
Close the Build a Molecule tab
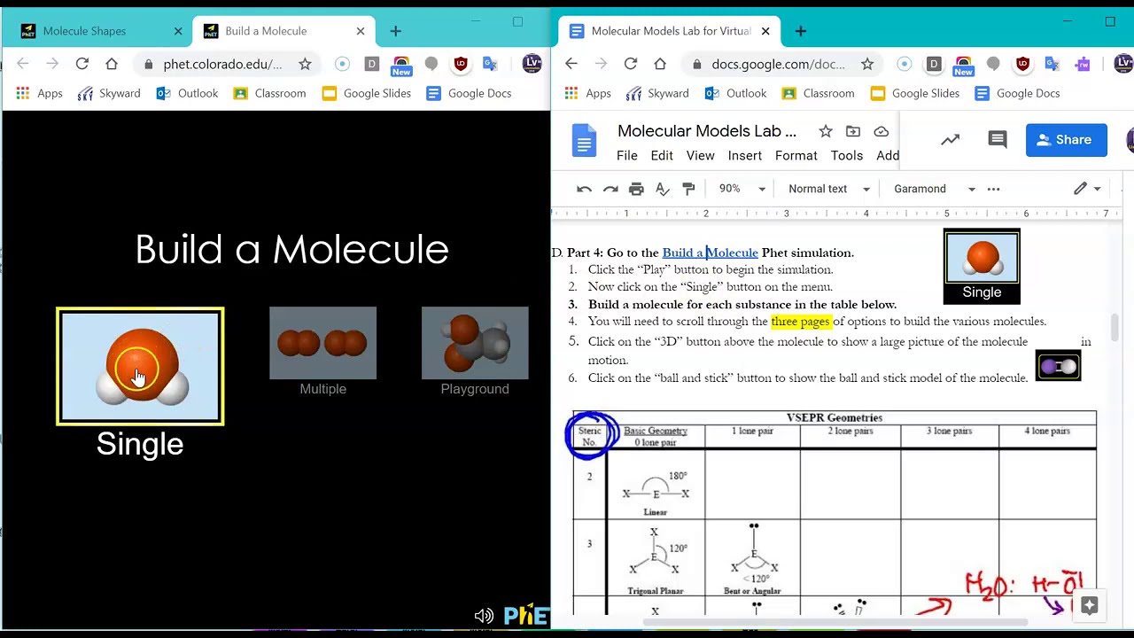click(x=361, y=31)
